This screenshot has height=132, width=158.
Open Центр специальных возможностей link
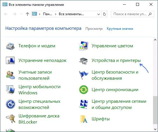[x=39, y=104]
